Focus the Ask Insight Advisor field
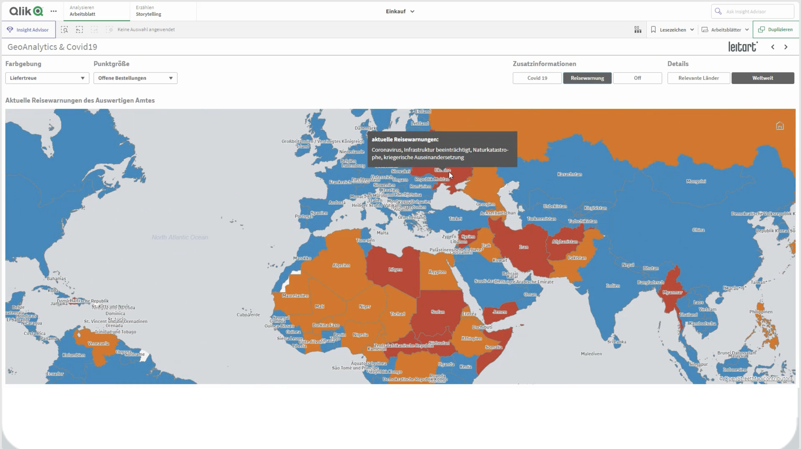This screenshot has width=801, height=449. (752, 11)
